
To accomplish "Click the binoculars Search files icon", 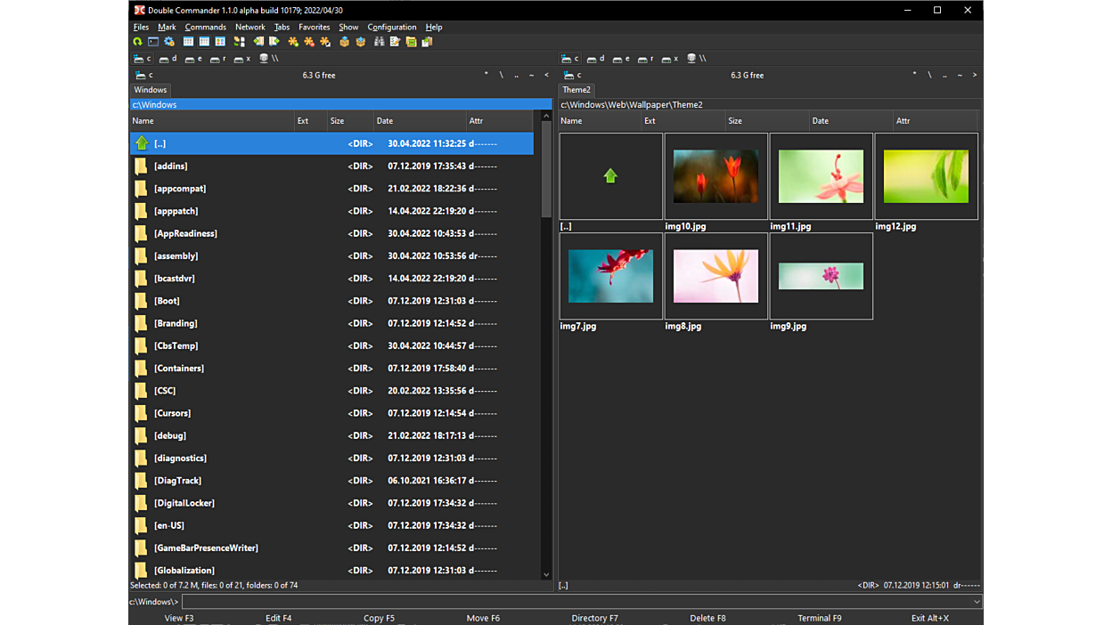I will (x=379, y=42).
